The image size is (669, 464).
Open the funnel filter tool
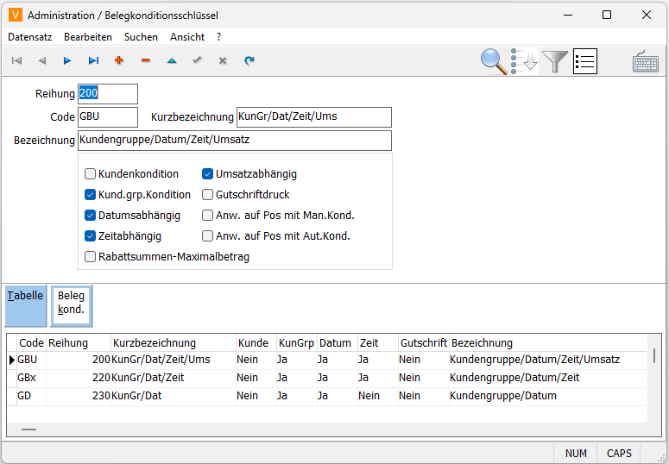(555, 61)
